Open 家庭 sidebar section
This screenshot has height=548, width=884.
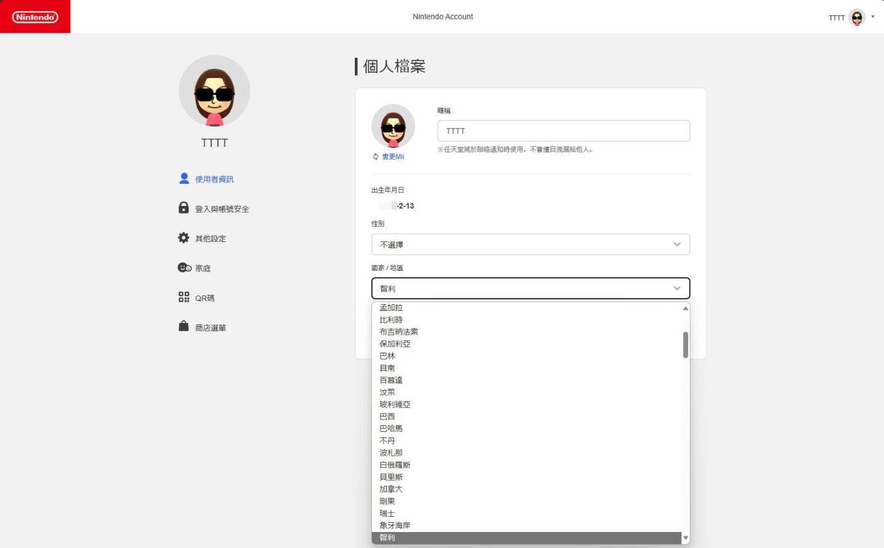[203, 268]
